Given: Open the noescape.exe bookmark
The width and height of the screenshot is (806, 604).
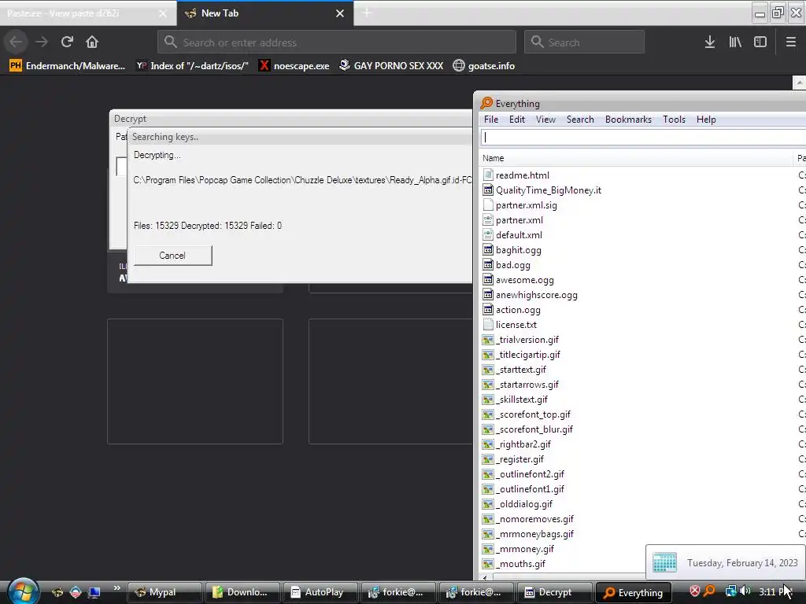Looking at the screenshot, I should [294, 66].
